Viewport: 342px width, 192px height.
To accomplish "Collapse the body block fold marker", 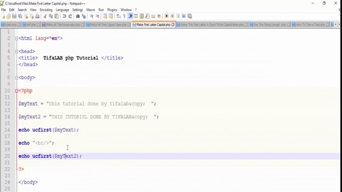I will pos(17,78).
